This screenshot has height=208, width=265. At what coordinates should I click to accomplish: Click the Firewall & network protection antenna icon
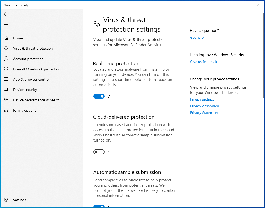(x=6, y=69)
